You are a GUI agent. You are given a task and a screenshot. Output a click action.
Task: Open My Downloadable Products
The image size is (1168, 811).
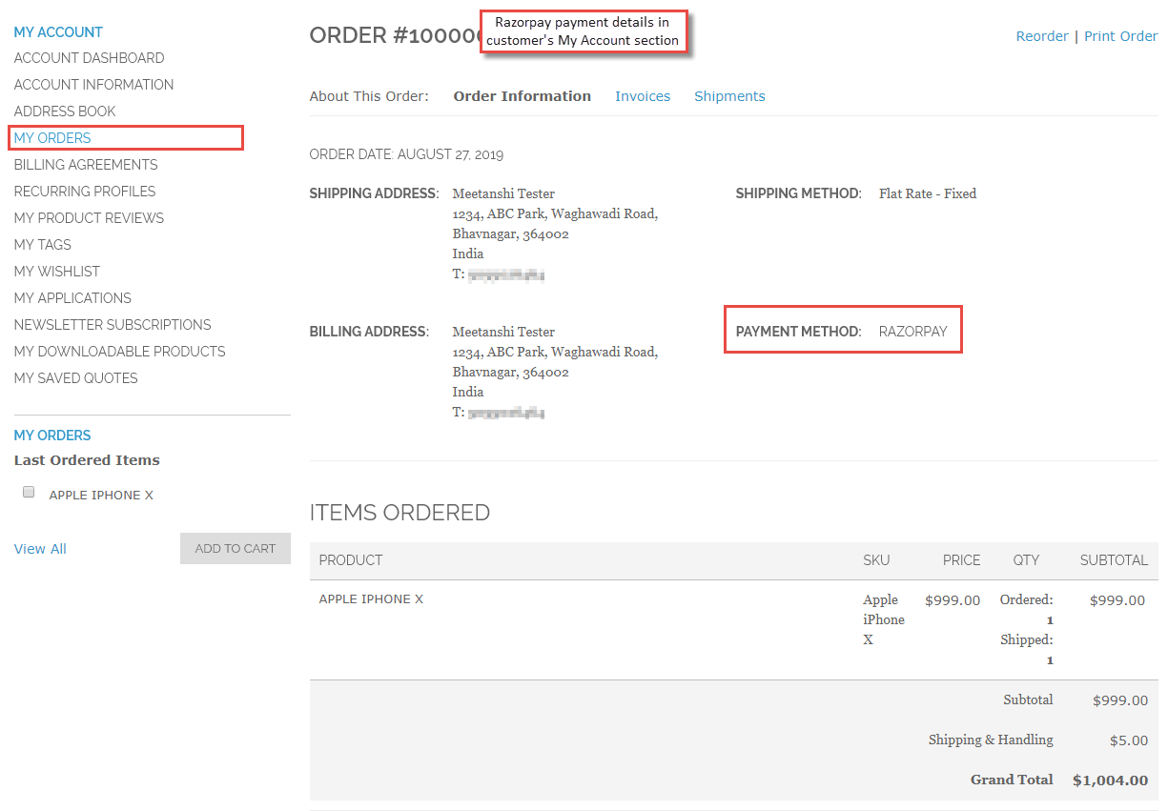point(120,352)
